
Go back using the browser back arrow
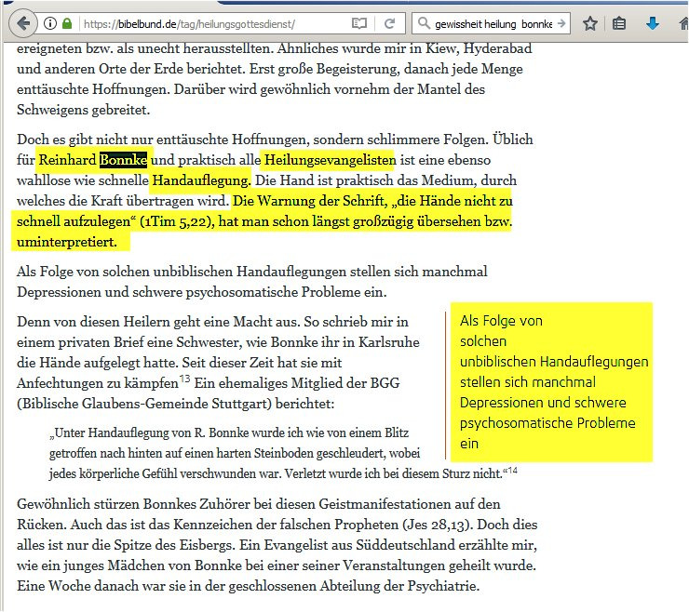(x=20, y=22)
